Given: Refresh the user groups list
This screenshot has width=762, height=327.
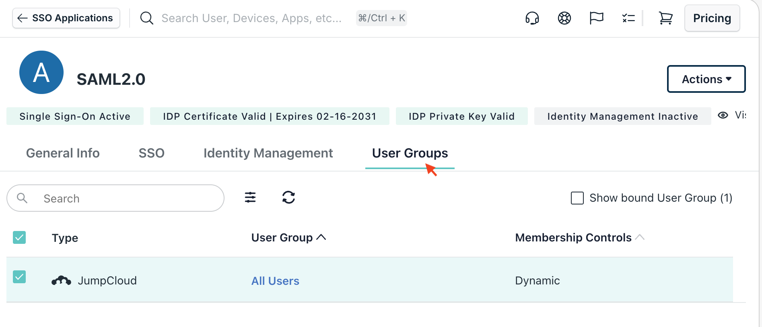Looking at the screenshot, I should pyautogui.click(x=288, y=198).
